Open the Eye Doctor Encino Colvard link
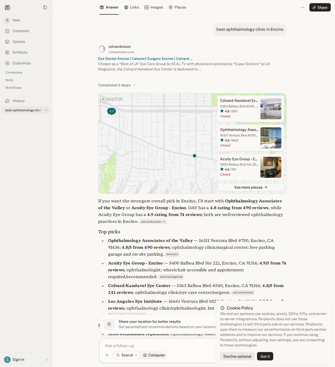335x367 pixels. click(x=145, y=59)
